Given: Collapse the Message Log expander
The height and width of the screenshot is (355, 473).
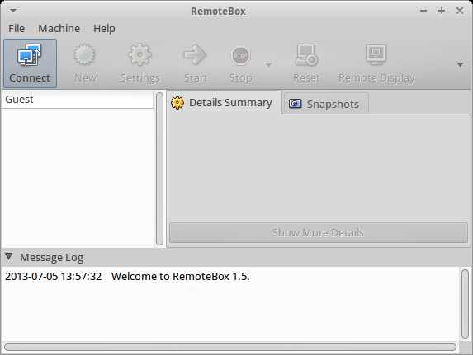Looking at the screenshot, I should tap(9, 257).
